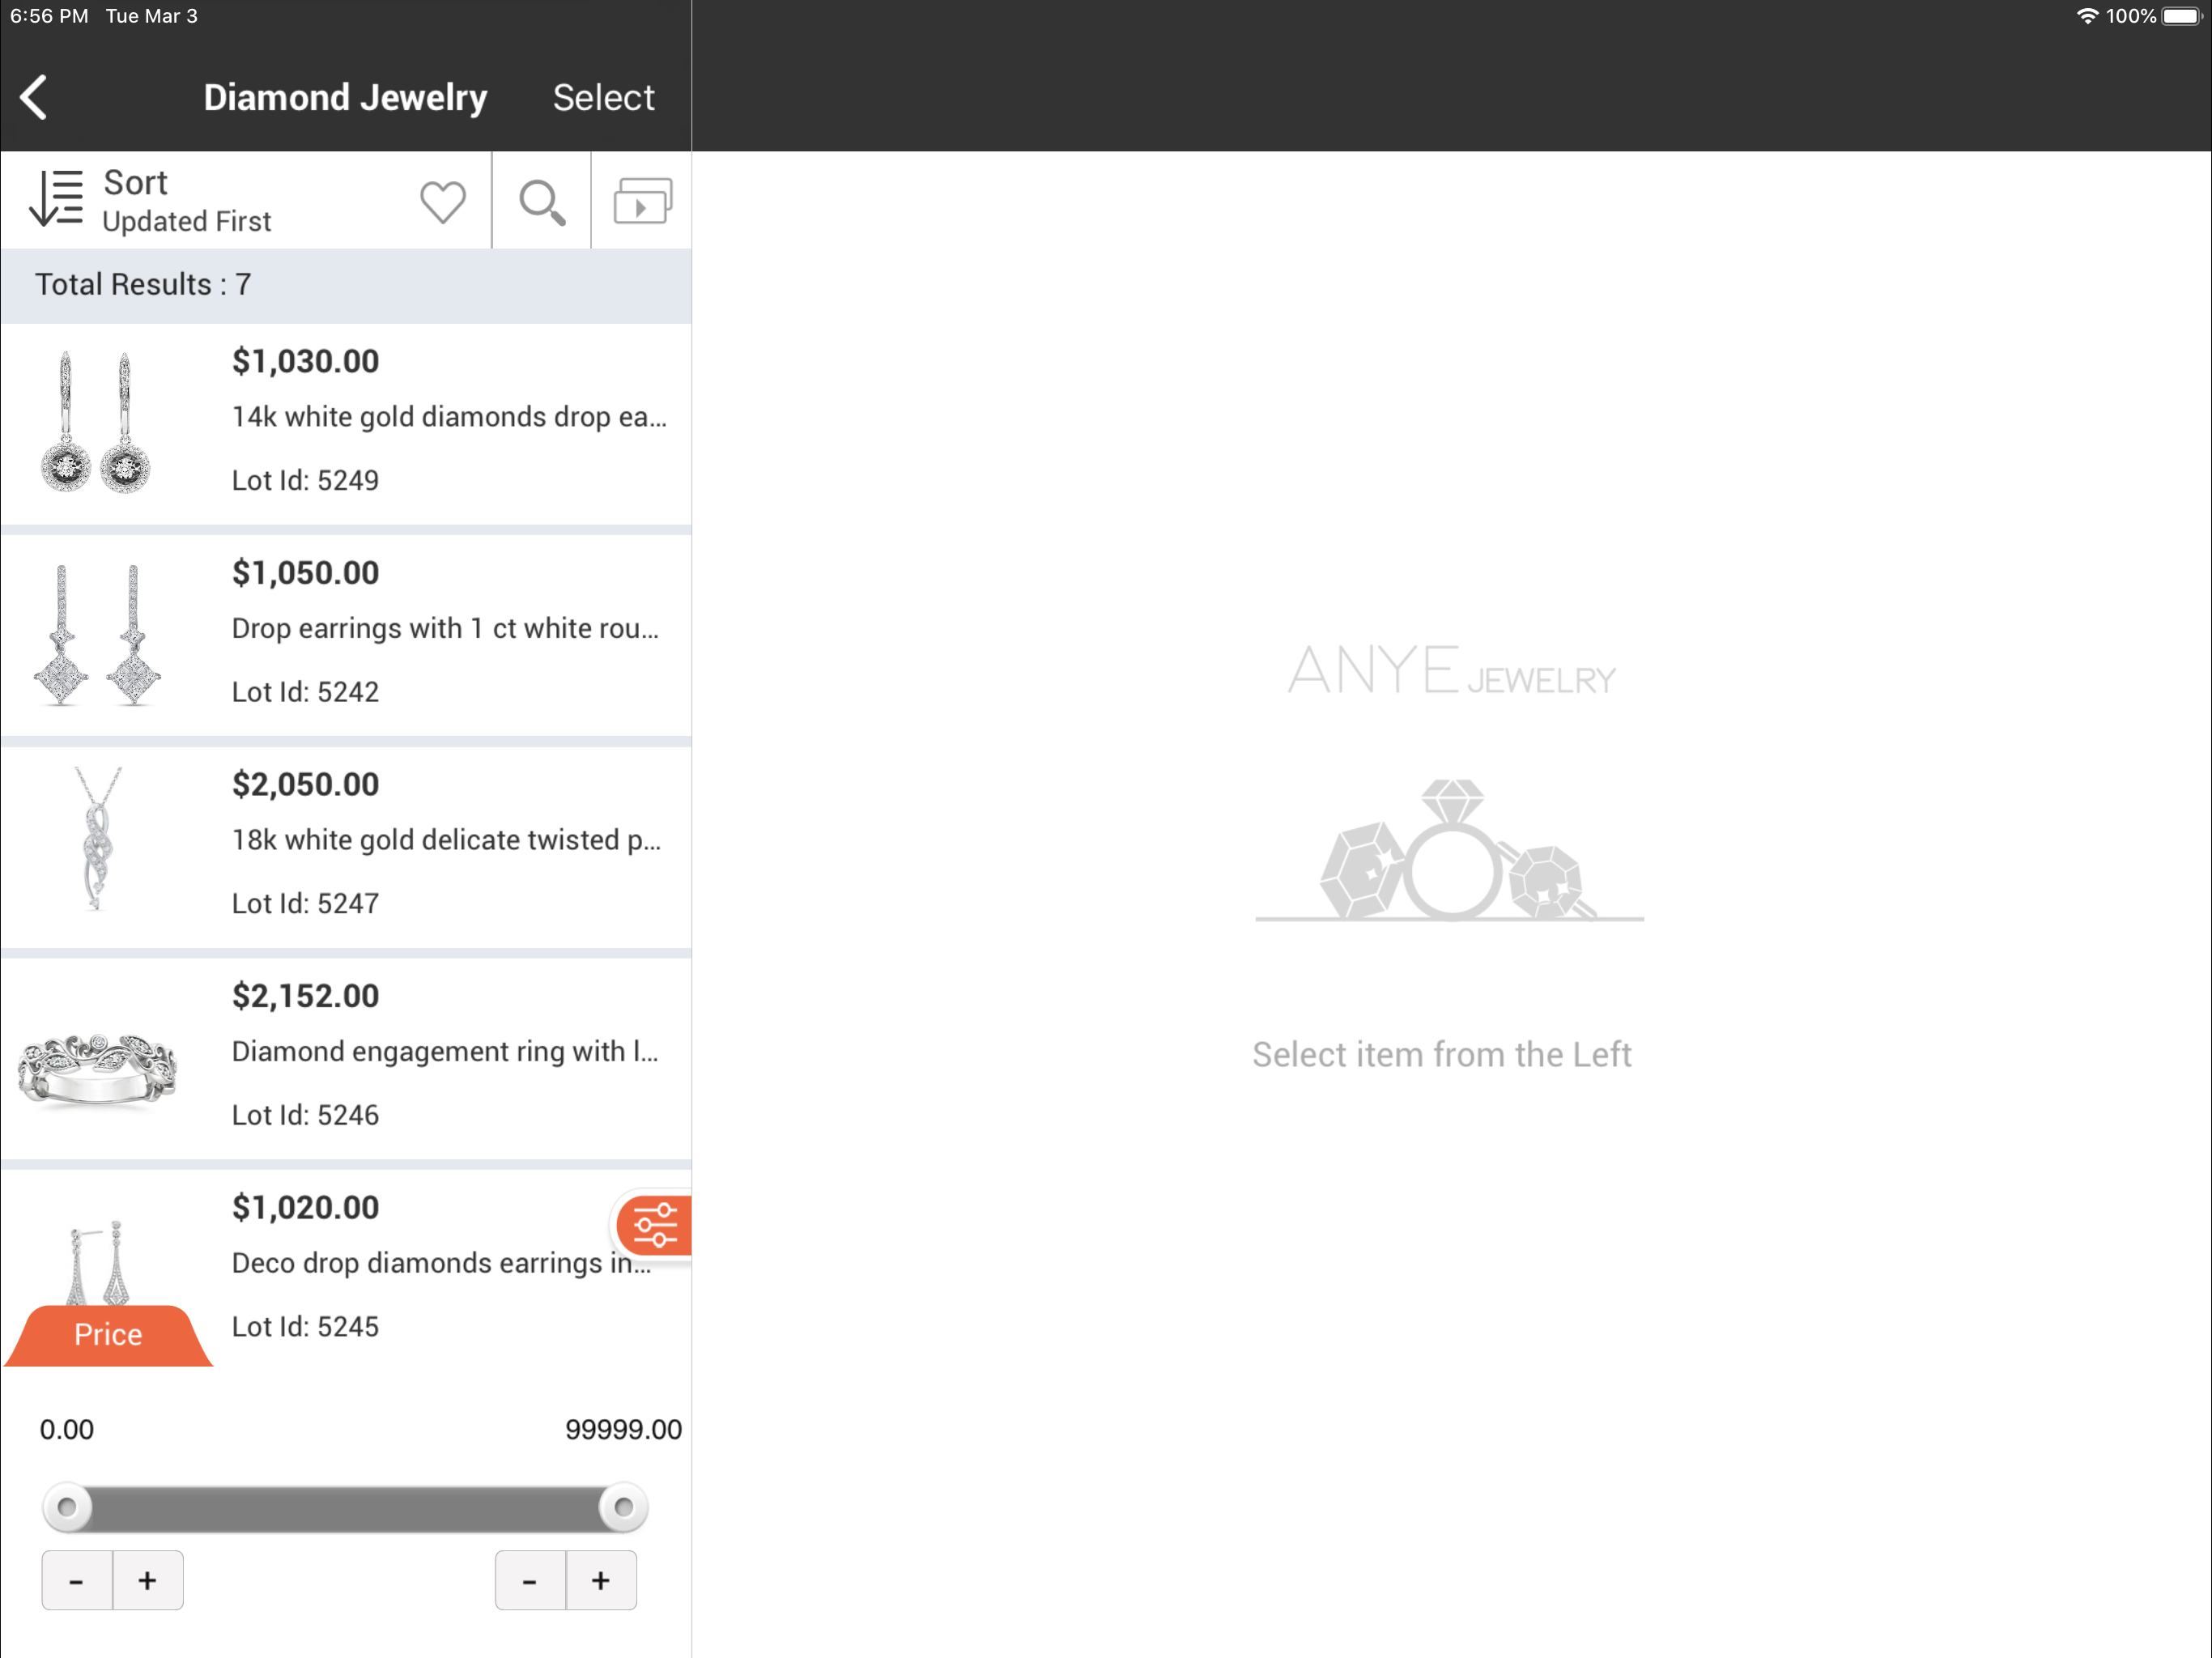Tap the 99999.00 maximum price value
Image resolution: width=2212 pixels, height=1658 pixels.
(x=623, y=1429)
